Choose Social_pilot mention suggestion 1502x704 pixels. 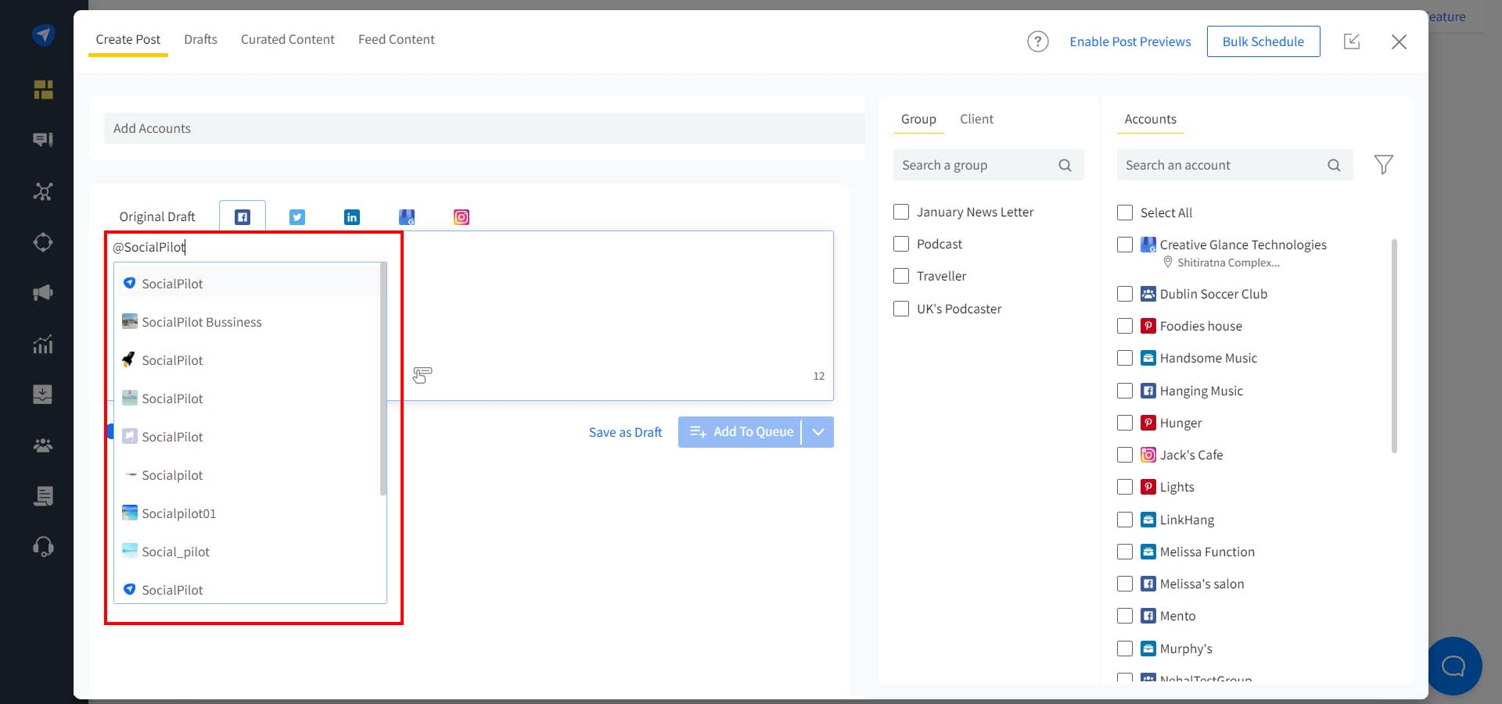[247, 552]
